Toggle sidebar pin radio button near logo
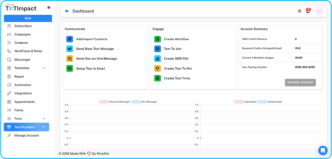 pos(49,7)
